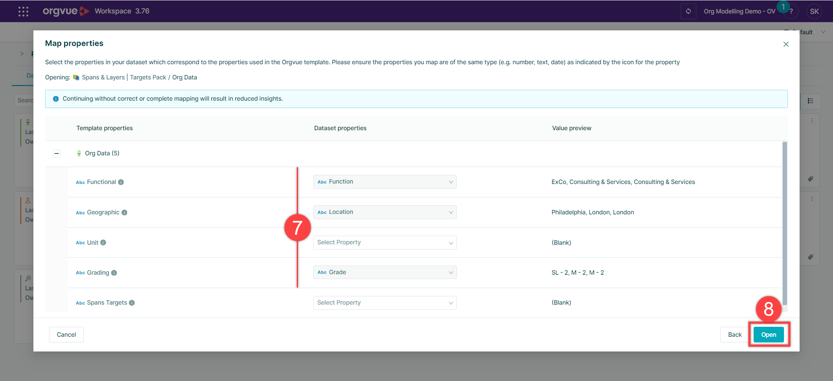Click the info icon next to Functional

(121, 182)
